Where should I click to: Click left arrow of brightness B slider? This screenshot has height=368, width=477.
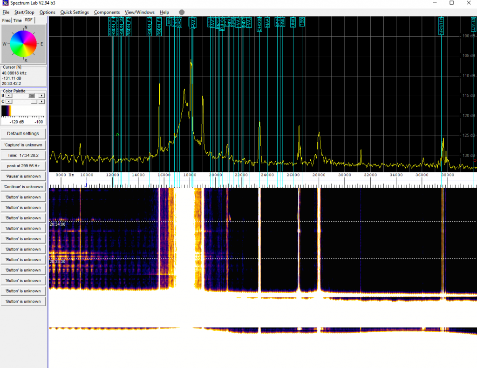click(x=9, y=96)
